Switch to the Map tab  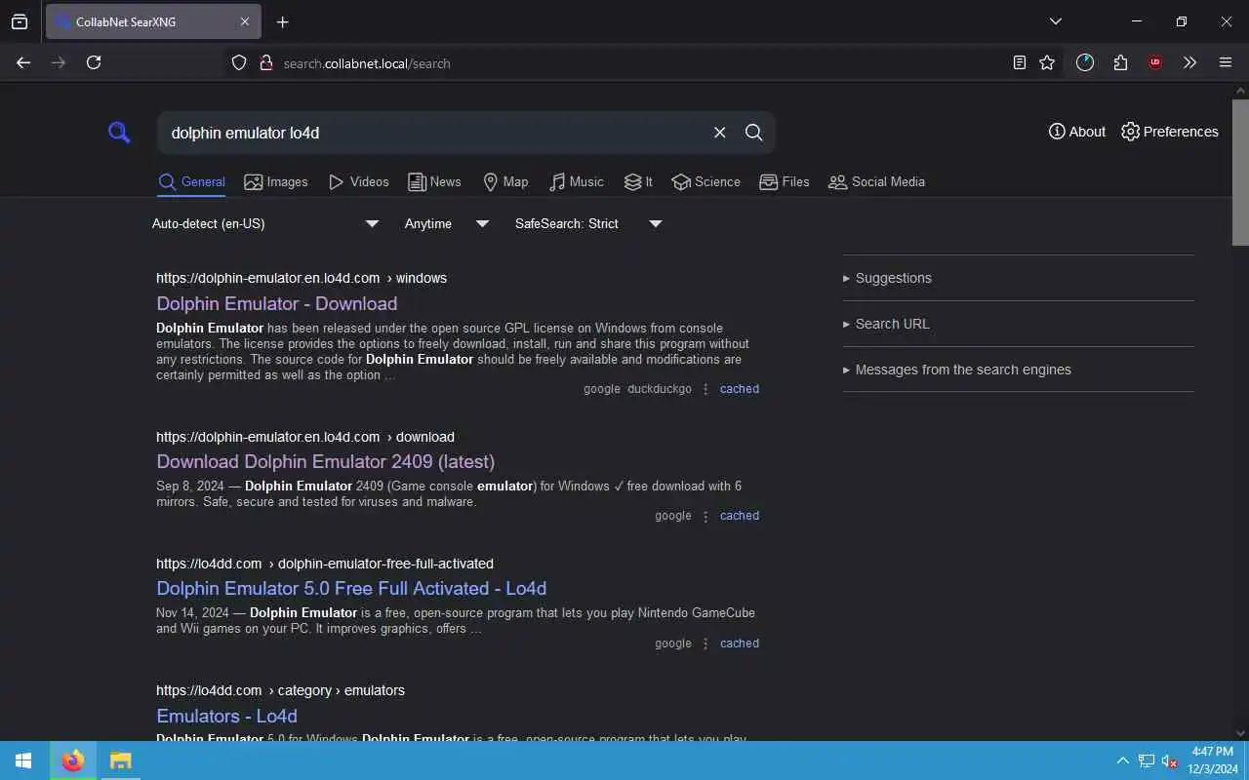[x=505, y=181]
